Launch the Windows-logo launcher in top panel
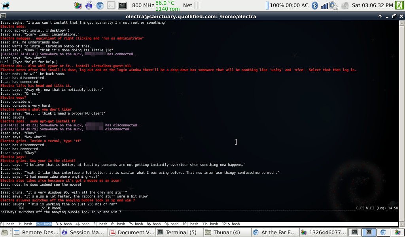Image resolution: width=405 pixels, height=237 pixels. click(78, 5)
